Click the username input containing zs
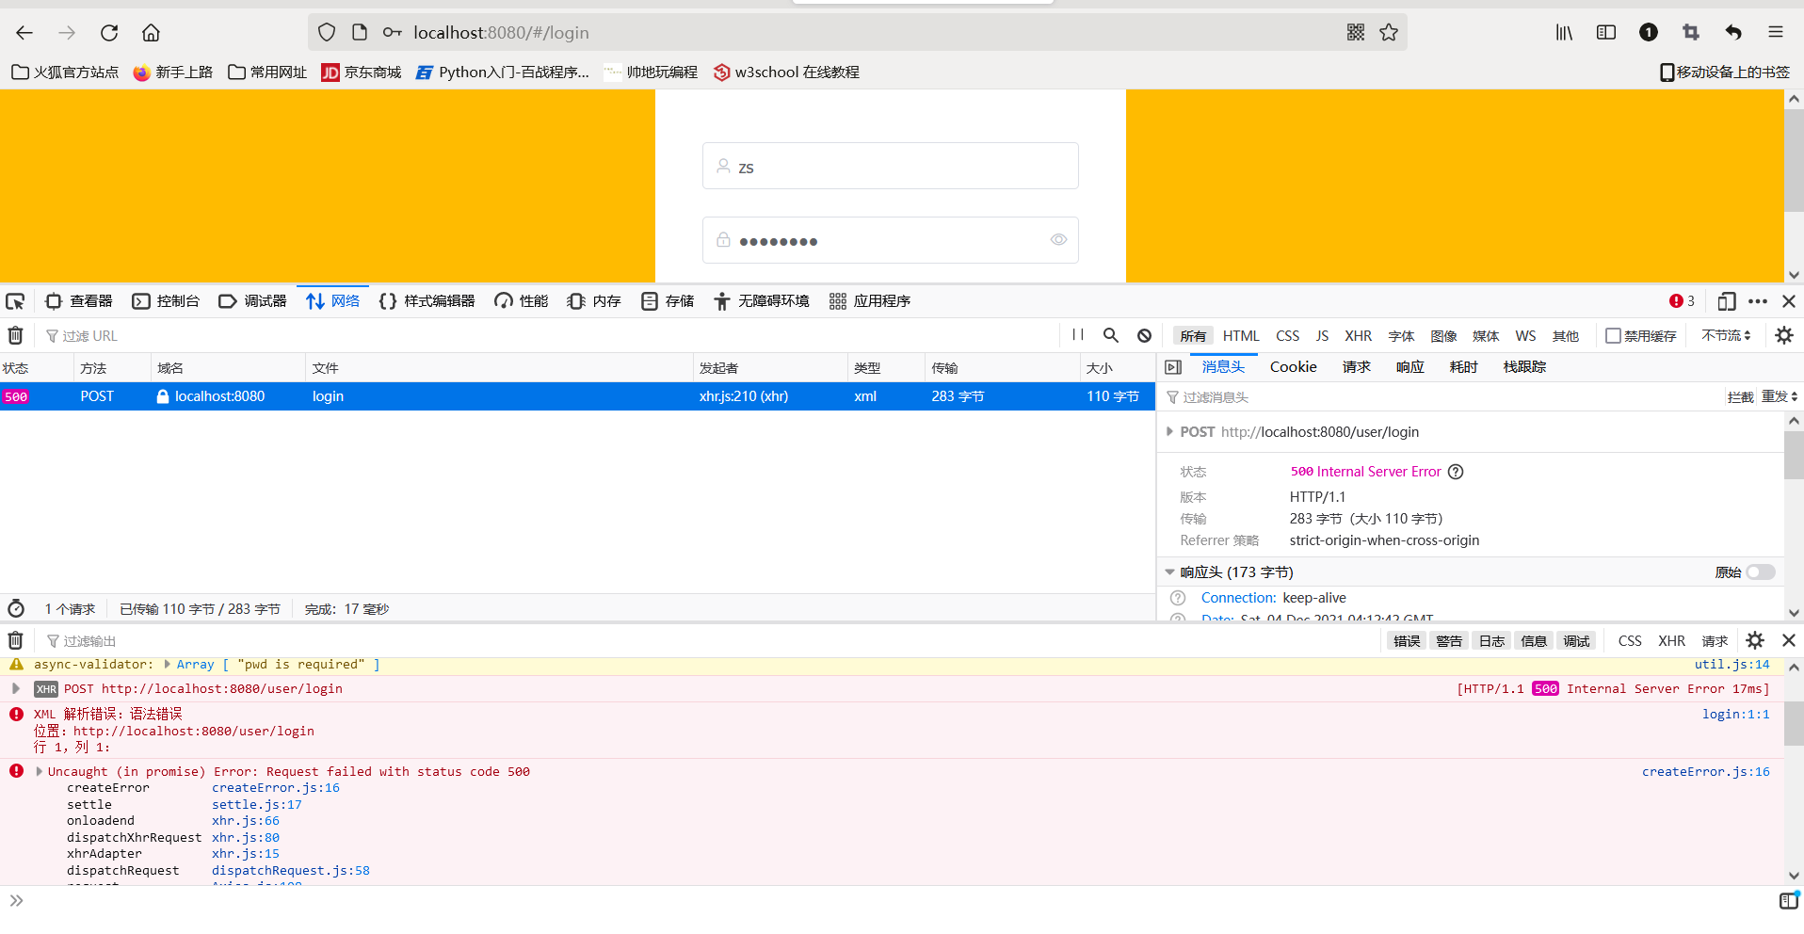Screen dimensions: 1804x934 click(x=890, y=167)
